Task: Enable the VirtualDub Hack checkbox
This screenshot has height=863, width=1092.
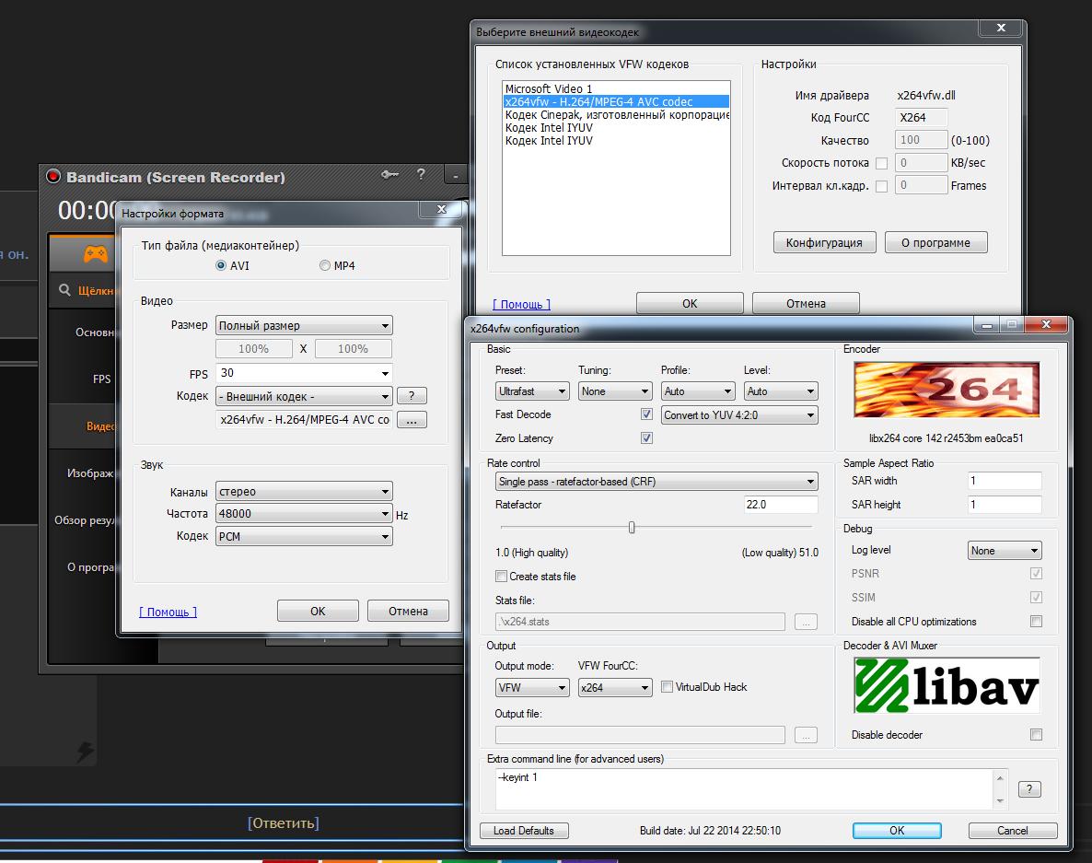Action: 667,687
